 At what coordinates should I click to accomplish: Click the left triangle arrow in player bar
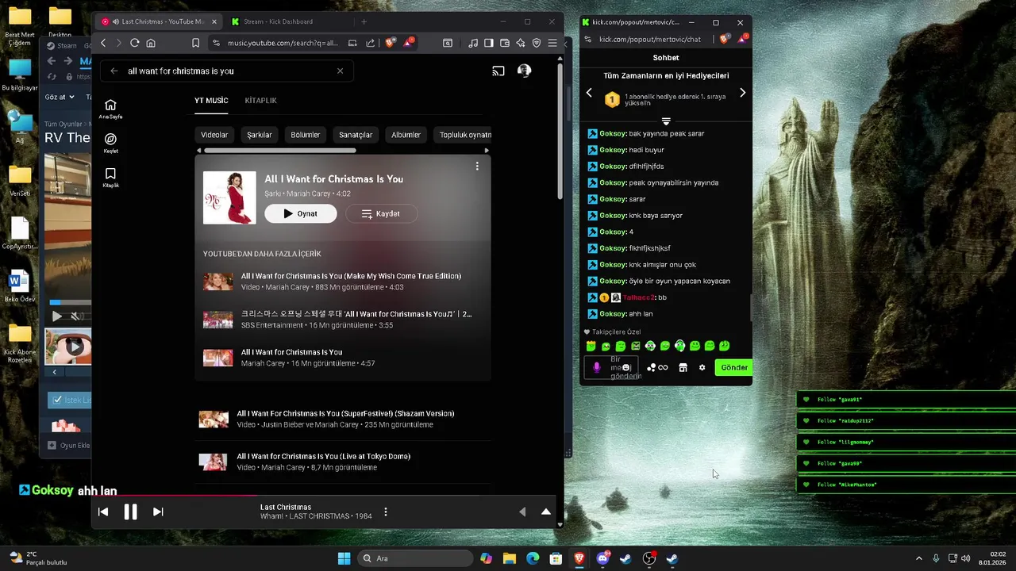tap(522, 512)
